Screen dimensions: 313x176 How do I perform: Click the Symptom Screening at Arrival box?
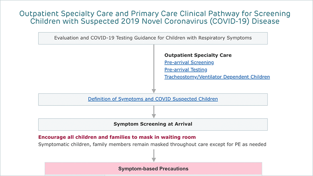point(153,124)
